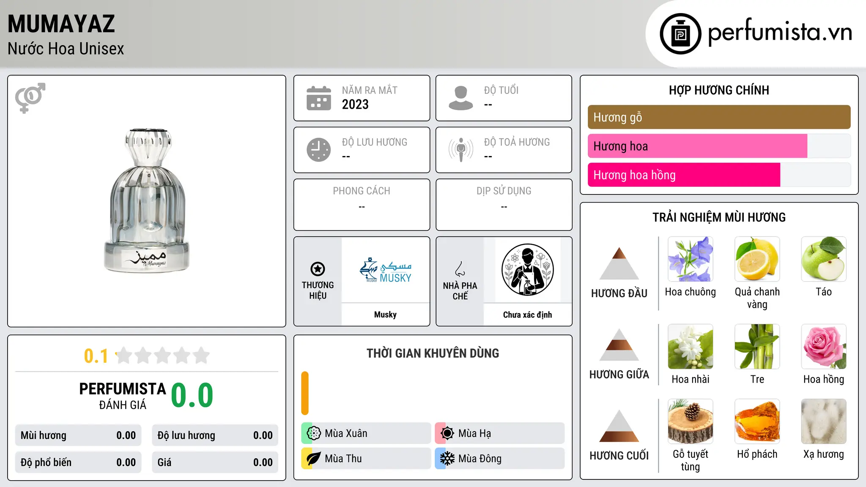This screenshot has height=487, width=866.
Task: Click the Độ phổ biến 0.00 score row
Action: 78,462
